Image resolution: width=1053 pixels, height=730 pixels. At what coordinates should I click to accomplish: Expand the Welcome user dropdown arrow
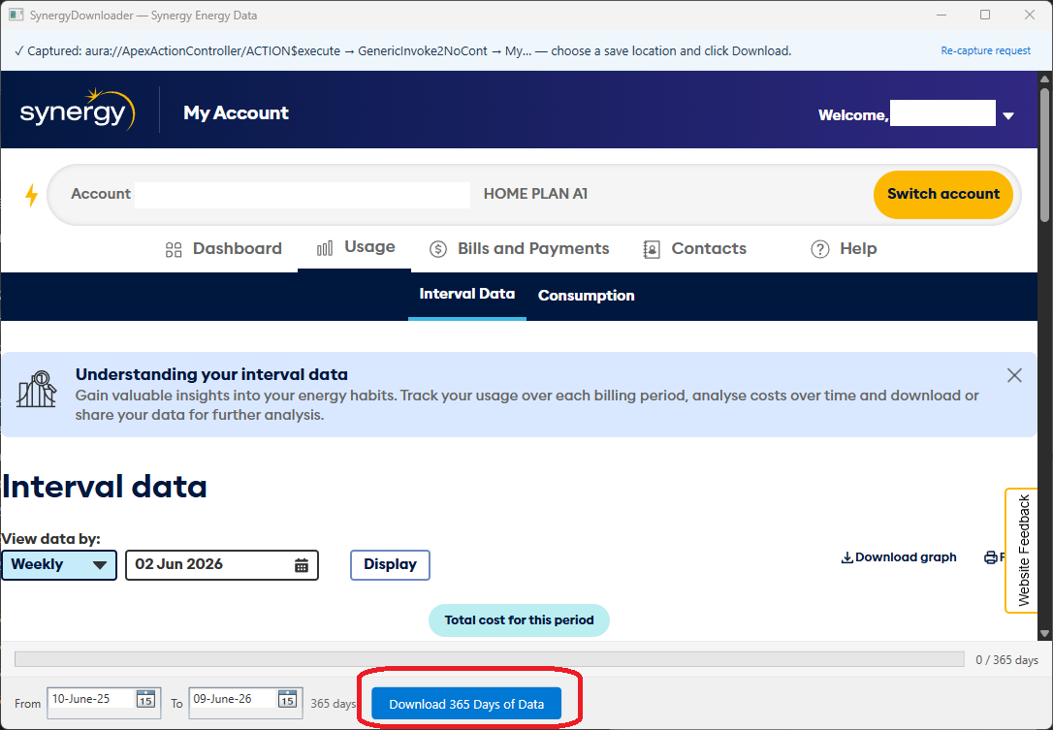pyautogui.click(x=1008, y=115)
